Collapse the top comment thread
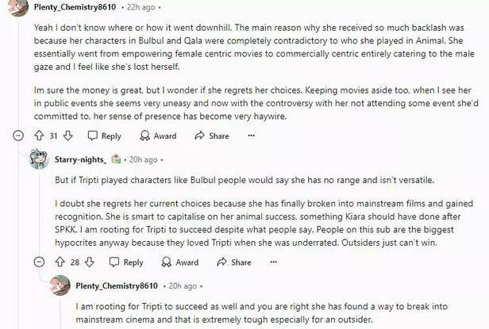Screen dimensions: 489x329 18,136
